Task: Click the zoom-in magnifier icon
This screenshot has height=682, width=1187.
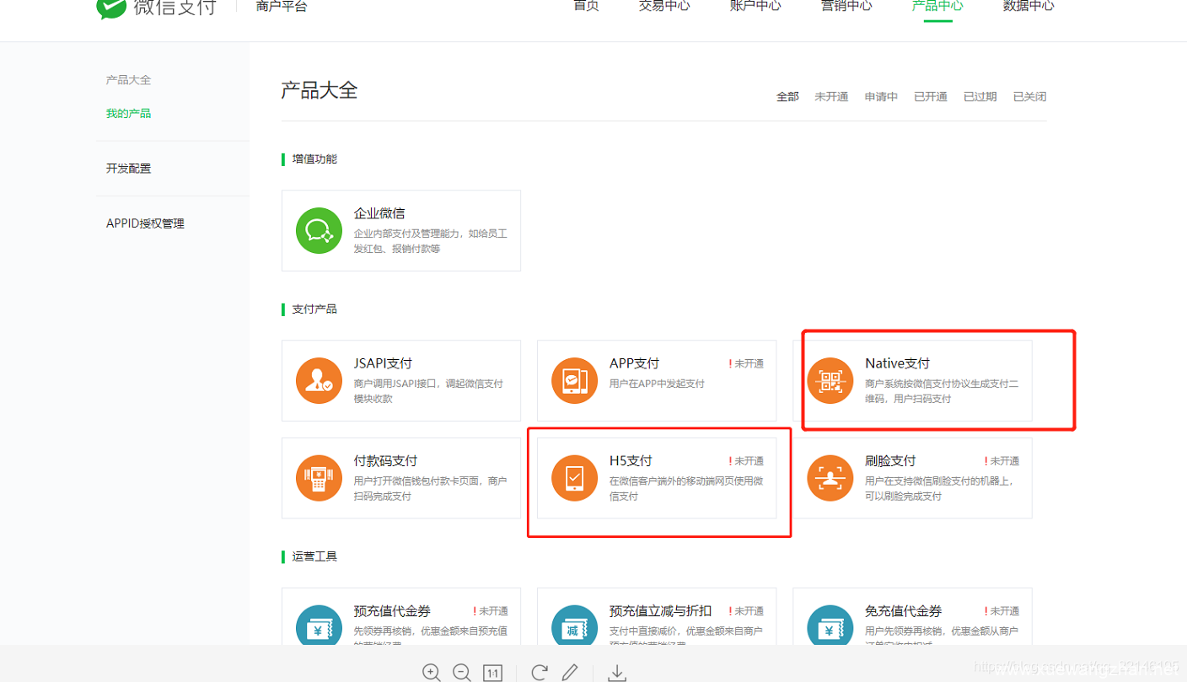Action: pyautogui.click(x=432, y=672)
